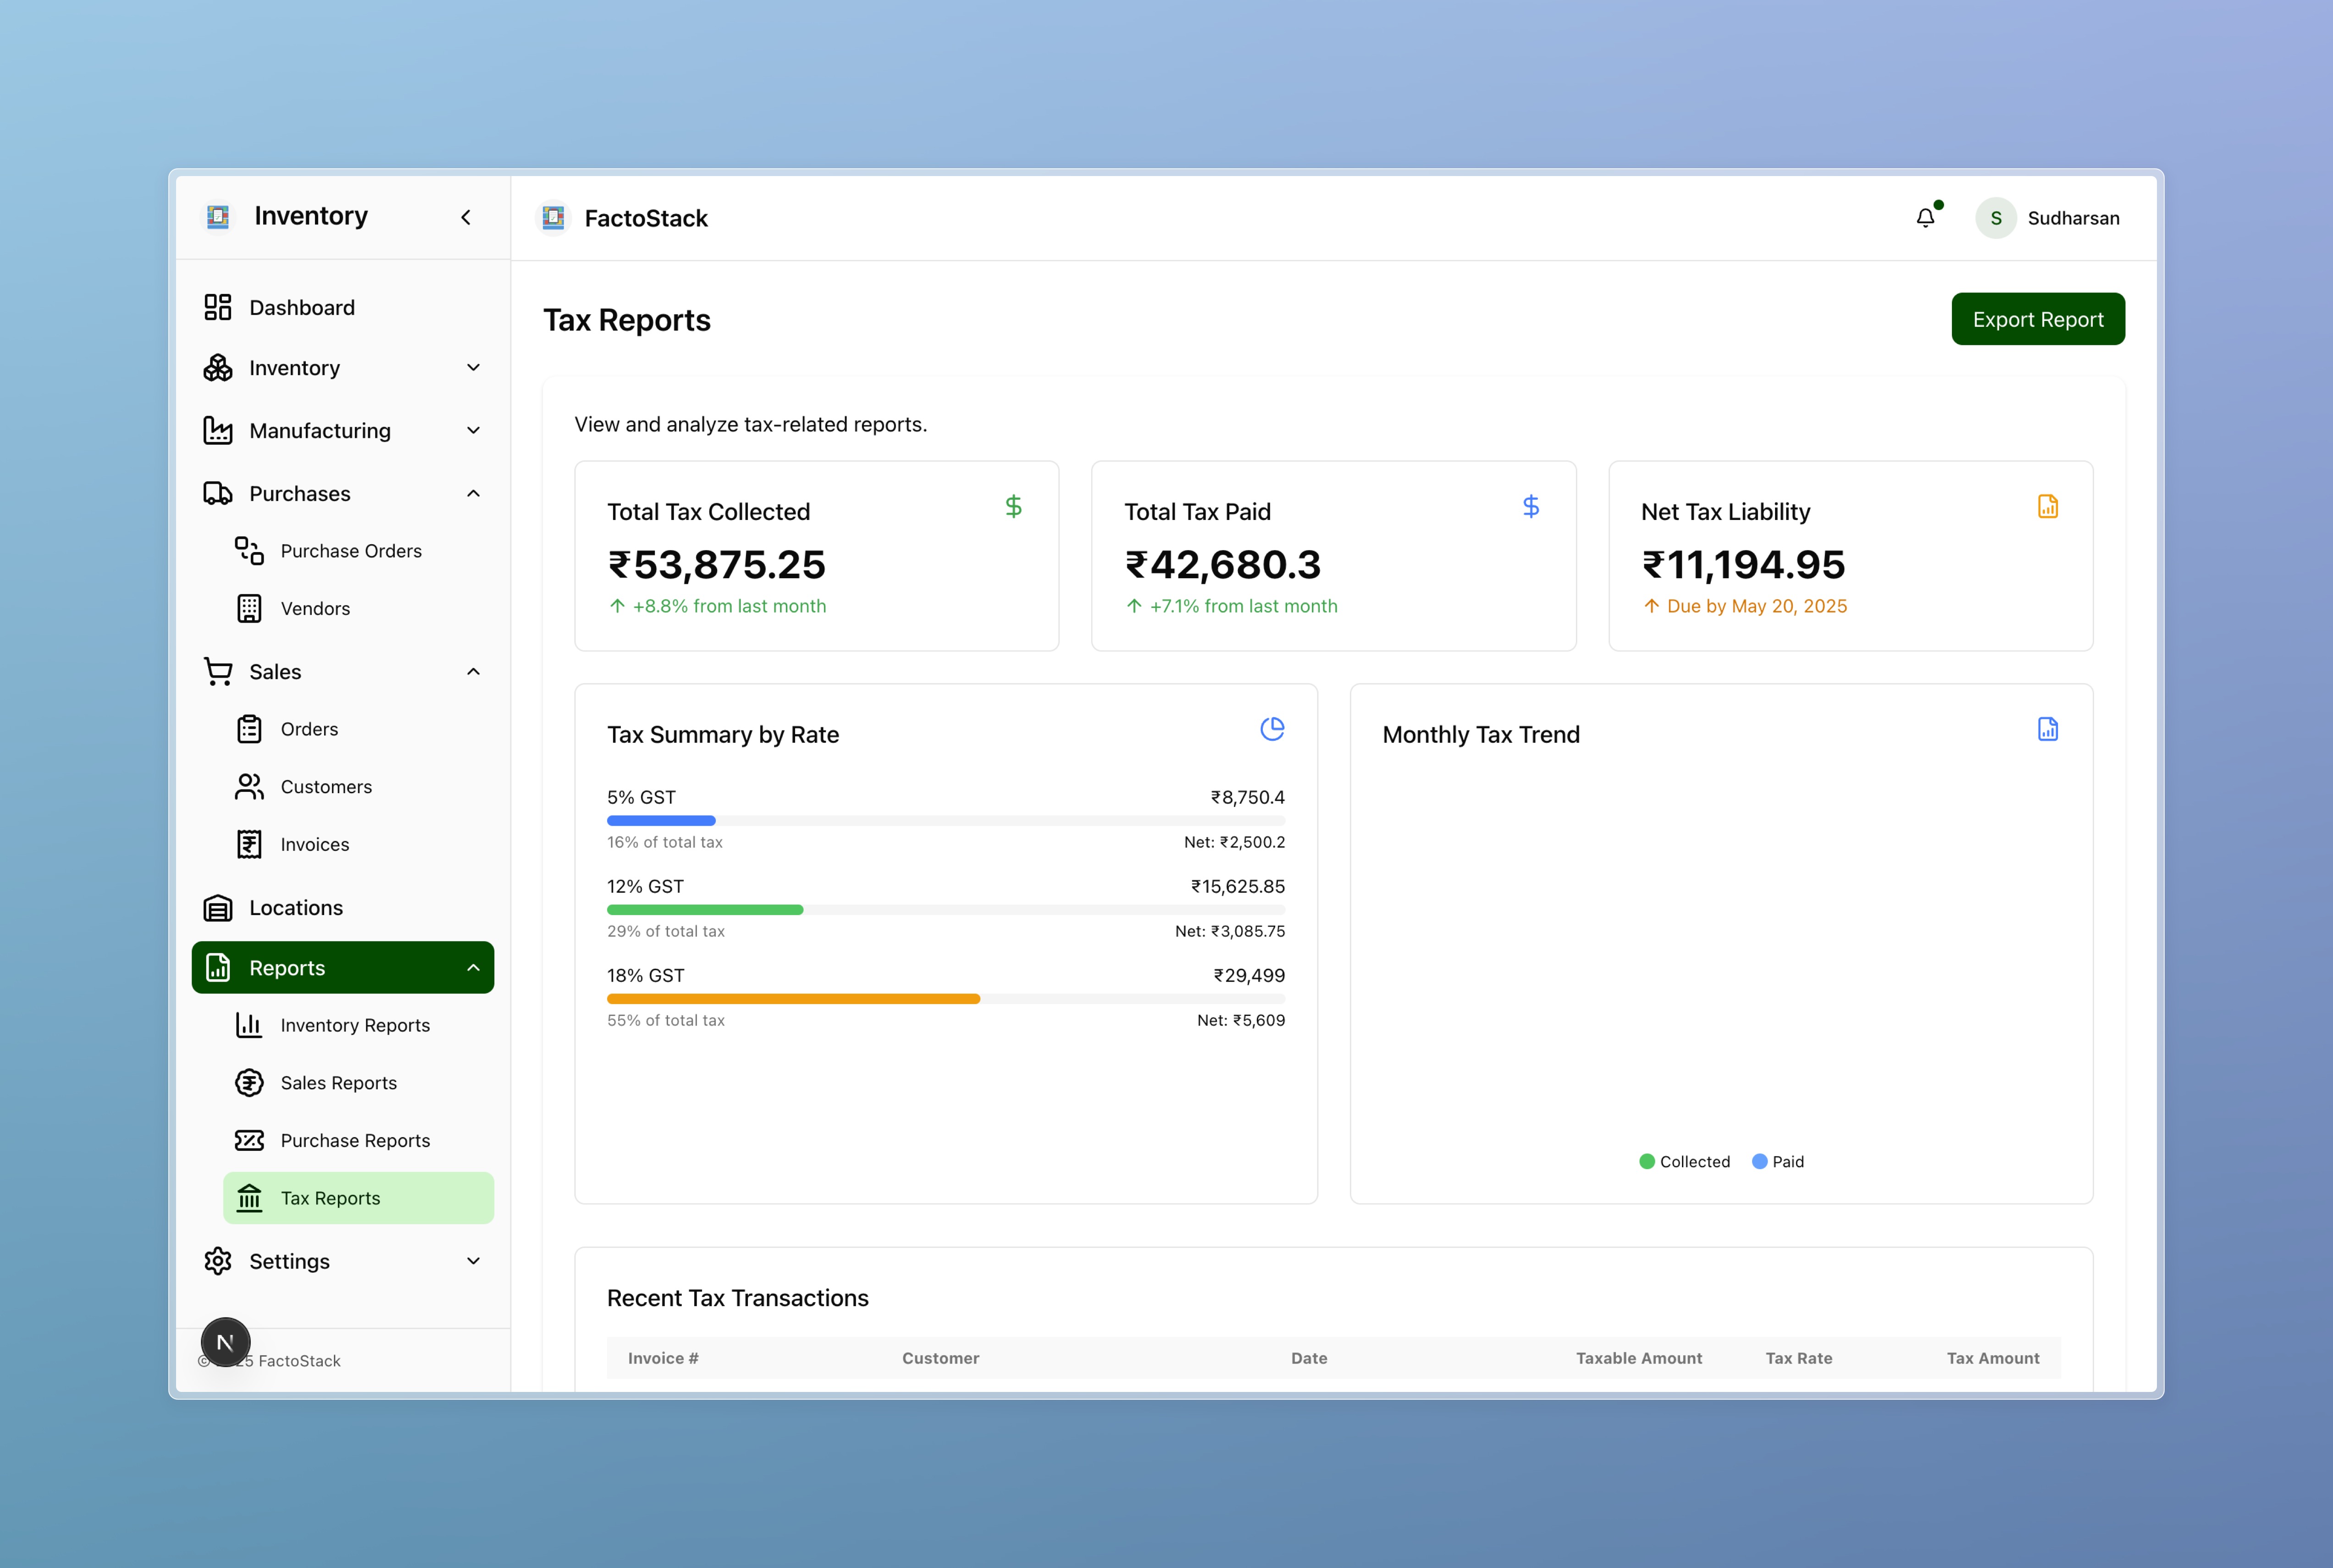Toggle the Collected legend item
This screenshot has height=1568, width=2333.
[x=1685, y=1161]
